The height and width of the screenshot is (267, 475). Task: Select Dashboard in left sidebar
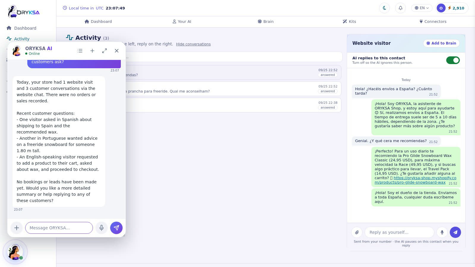tap(22, 28)
